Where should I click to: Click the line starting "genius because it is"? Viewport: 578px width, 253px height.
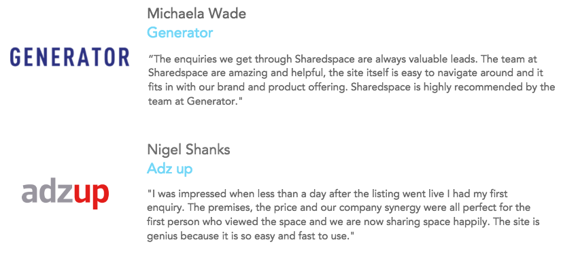pos(250,237)
